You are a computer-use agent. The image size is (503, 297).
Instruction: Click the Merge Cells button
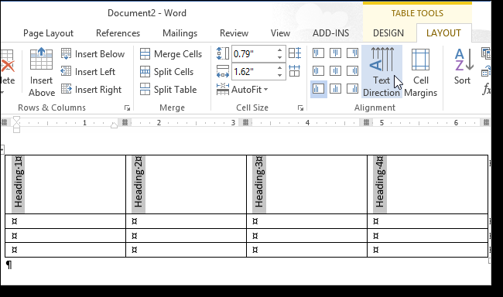pyautogui.click(x=171, y=54)
